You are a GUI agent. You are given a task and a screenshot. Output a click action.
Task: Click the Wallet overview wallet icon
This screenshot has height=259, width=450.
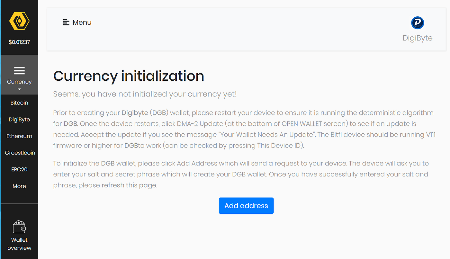pos(19,227)
